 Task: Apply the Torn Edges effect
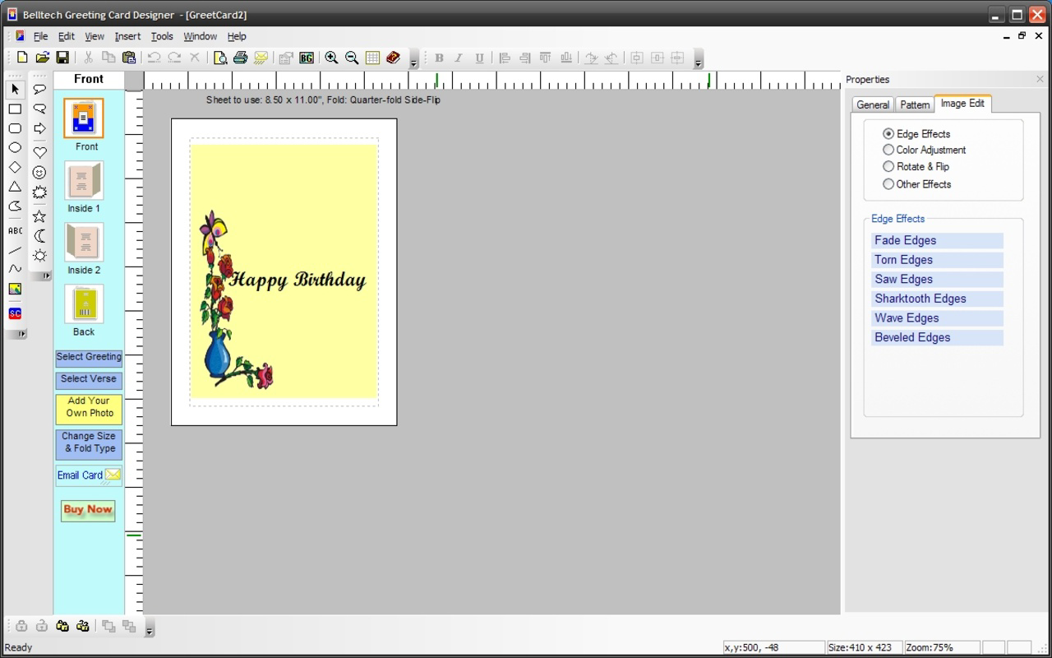(937, 260)
